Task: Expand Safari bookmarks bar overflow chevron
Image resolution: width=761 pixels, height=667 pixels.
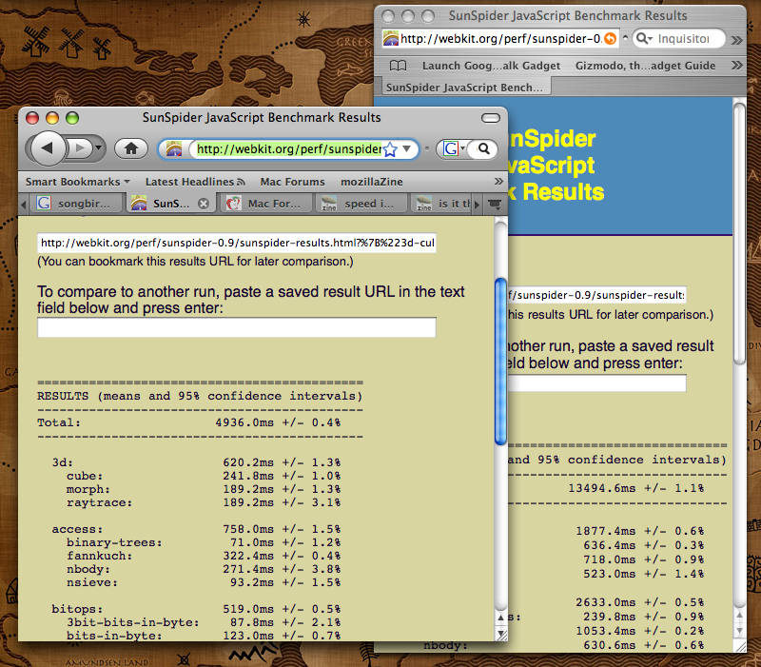Action: [x=736, y=65]
